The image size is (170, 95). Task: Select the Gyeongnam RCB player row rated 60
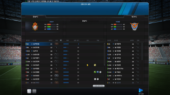(x=65, y=51)
